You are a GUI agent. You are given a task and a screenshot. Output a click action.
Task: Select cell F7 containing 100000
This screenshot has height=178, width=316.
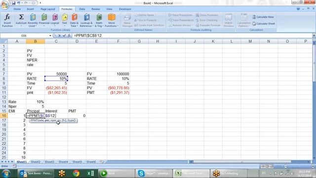(118, 74)
